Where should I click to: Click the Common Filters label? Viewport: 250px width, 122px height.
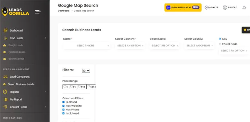pos(73,98)
